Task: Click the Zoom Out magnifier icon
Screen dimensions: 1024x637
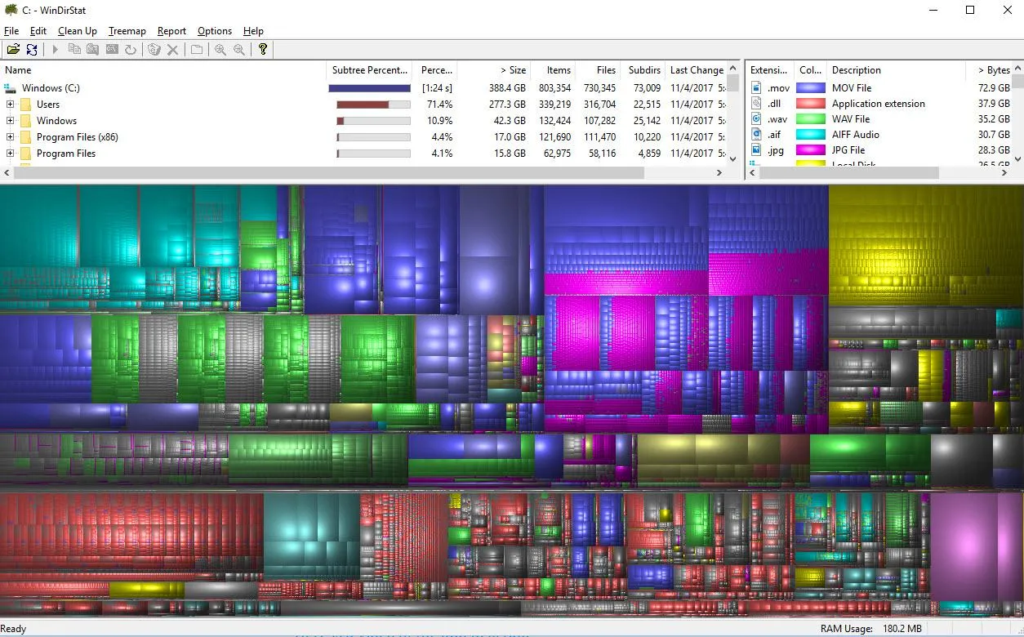Action: pos(239,50)
